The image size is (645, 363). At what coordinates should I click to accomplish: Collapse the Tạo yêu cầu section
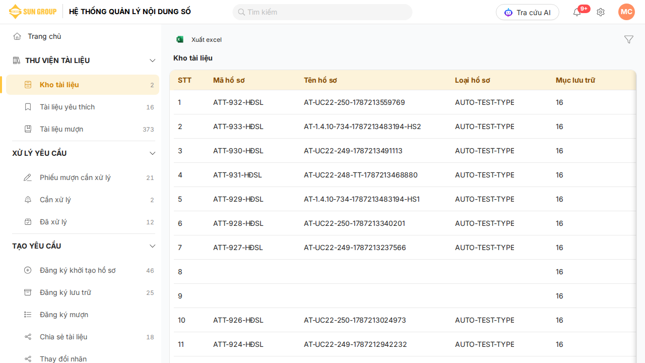click(153, 246)
